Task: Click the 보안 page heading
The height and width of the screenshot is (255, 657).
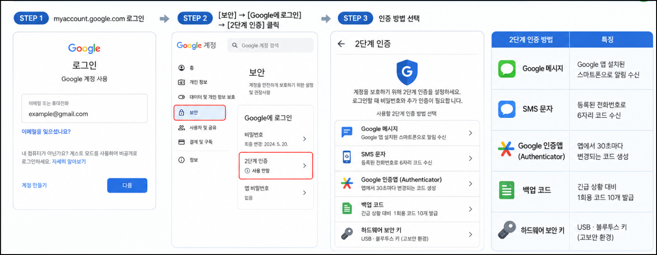Action: (x=257, y=72)
